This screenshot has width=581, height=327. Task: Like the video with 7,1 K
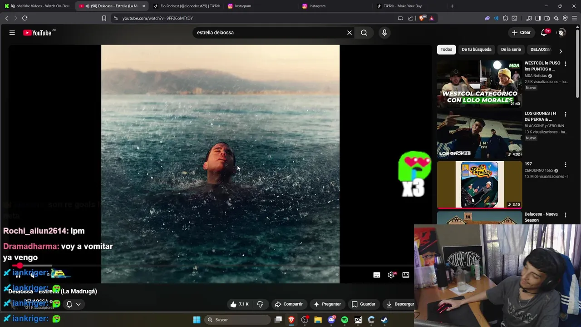[240, 304]
